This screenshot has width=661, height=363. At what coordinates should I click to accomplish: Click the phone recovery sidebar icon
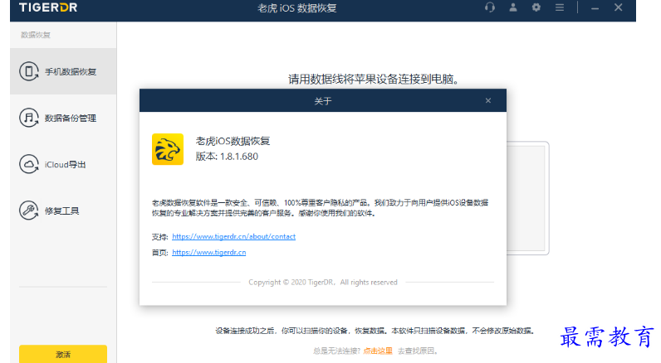pyautogui.click(x=29, y=71)
